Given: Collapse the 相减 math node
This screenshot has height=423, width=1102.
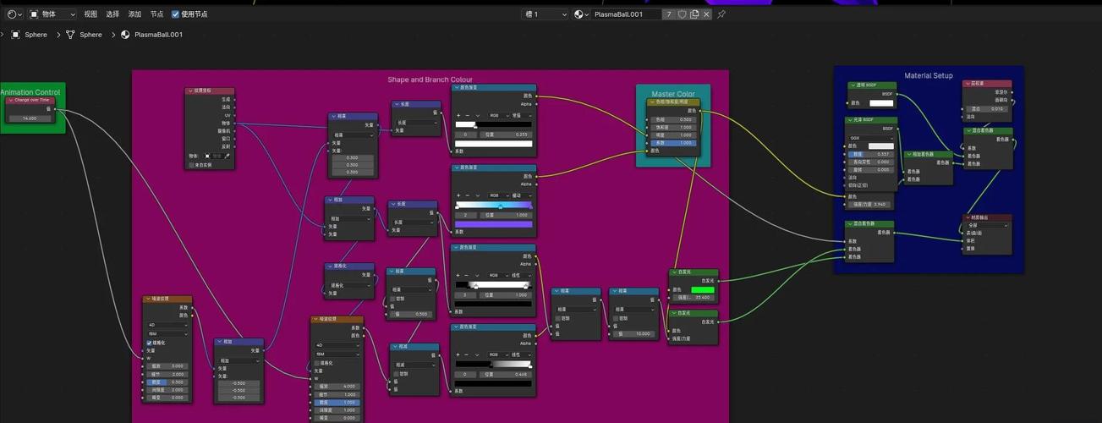Looking at the screenshot, I should 395,346.
